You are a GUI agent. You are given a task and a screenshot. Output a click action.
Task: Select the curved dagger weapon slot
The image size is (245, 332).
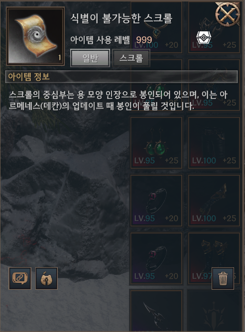156,311
